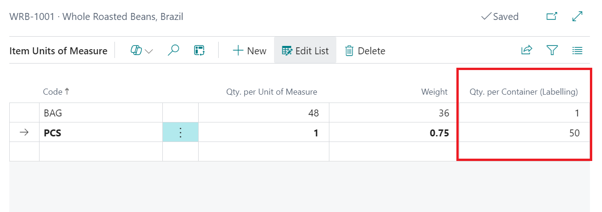Delete the selected unit of measure
Screen dimensions: 602x212
pos(365,51)
